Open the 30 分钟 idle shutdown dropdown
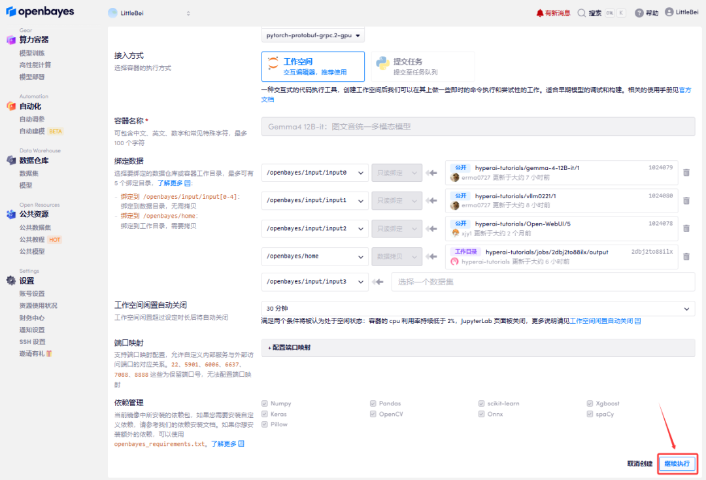Viewport: 706px width, 480px height. click(478, 309)
